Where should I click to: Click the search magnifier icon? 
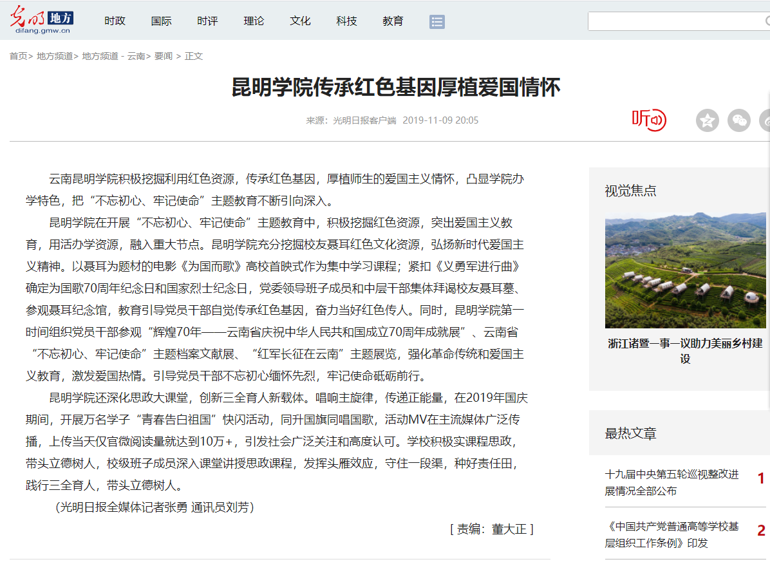(x=767, y=22)
